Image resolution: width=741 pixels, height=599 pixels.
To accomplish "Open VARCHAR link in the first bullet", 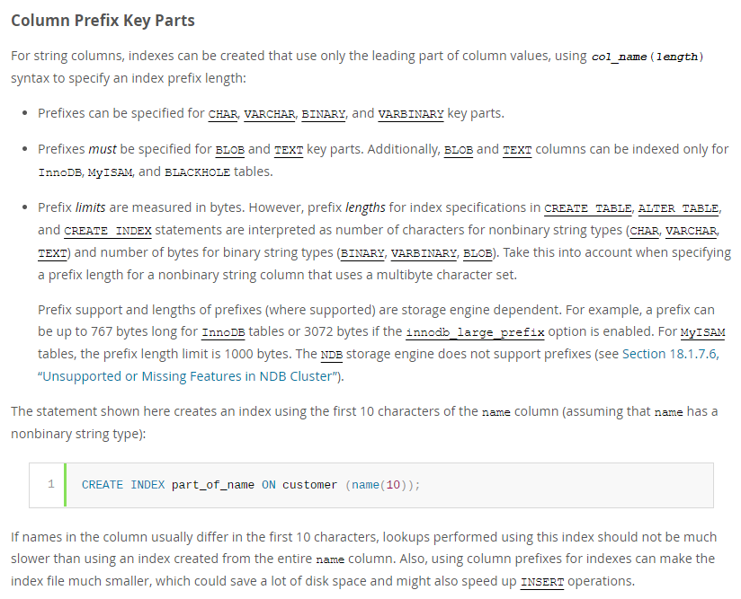I will 270,114.
